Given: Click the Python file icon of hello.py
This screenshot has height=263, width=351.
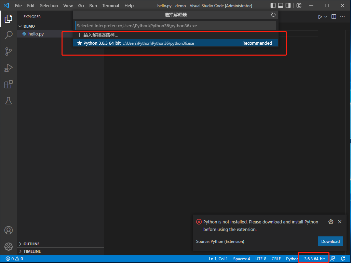Looking at the screenshot, I should [24, 34].
